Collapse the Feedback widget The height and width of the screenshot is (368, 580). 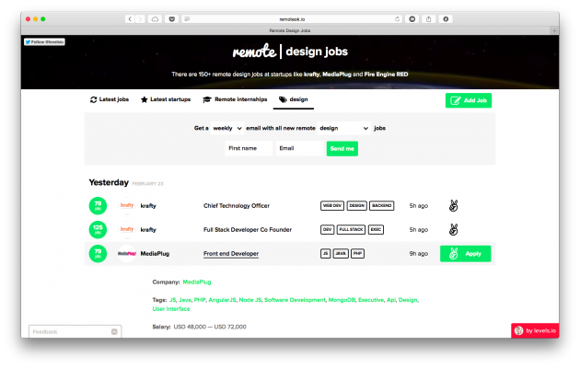[113, 331]
